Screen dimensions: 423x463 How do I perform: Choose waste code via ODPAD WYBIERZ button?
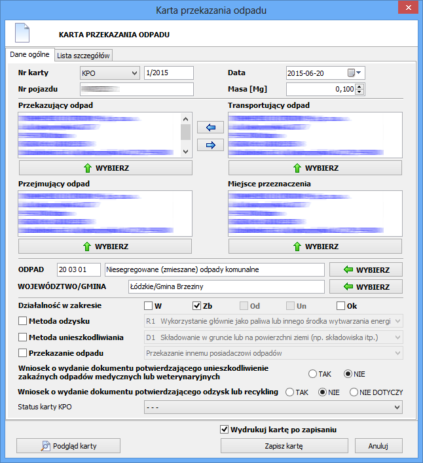(x=365, y=269)
